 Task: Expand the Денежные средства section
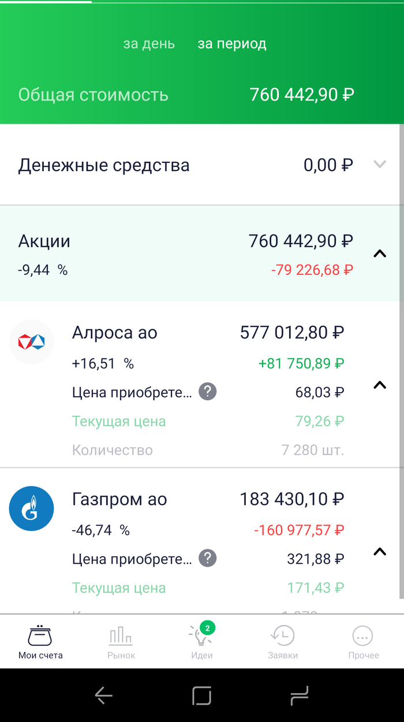coord(379,165)
